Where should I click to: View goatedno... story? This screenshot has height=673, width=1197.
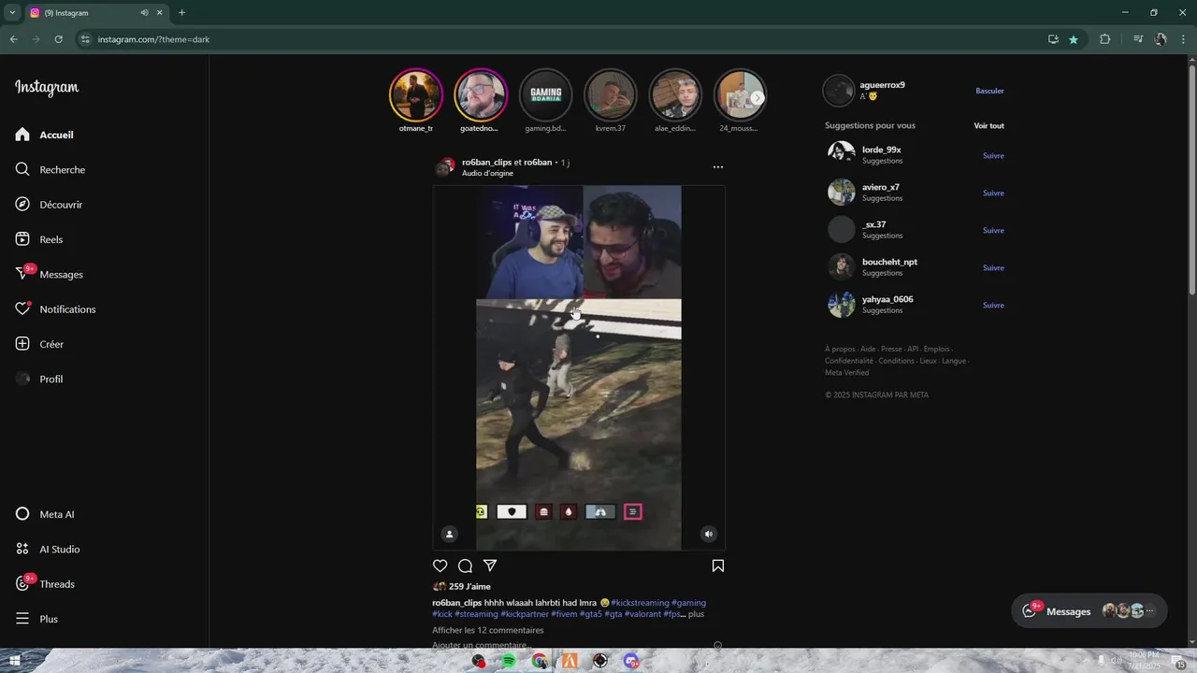[480, 94]
